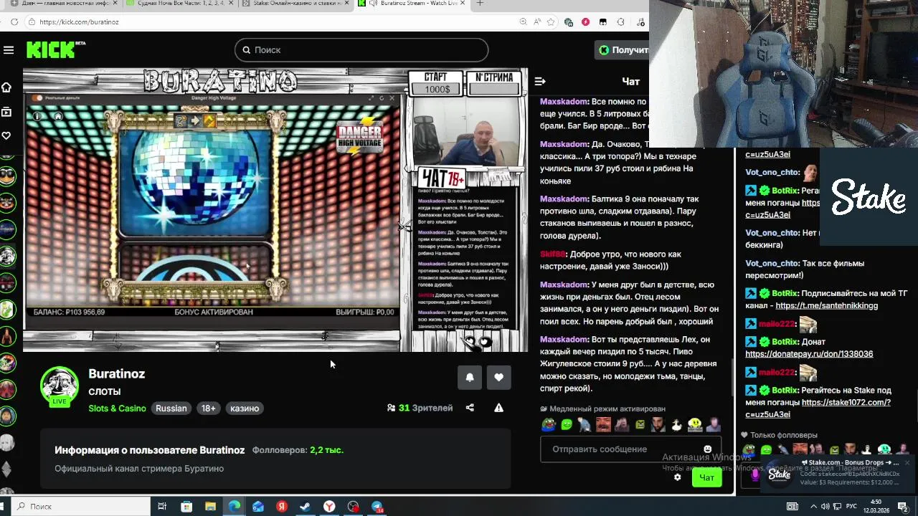Select the казино tag
Screen dimensions: 918x516
point(245,408)
